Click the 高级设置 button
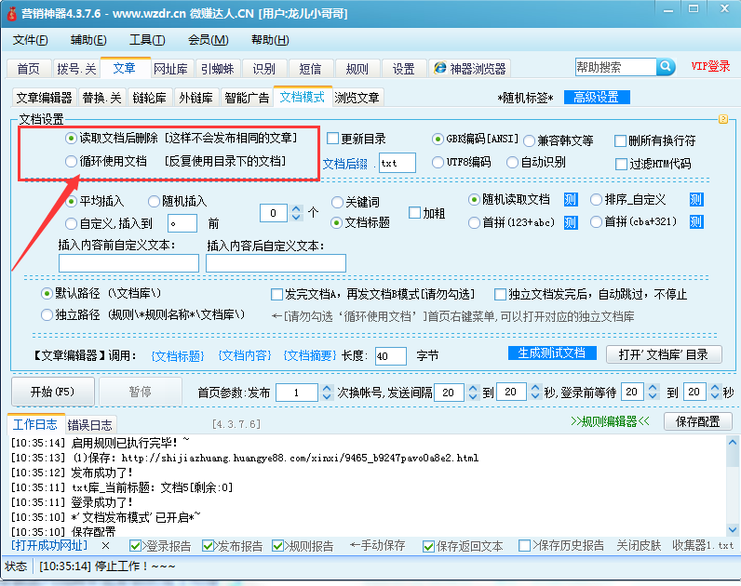Image resolution: width=741 pixels, height=586 pixels. pos(597,98)
